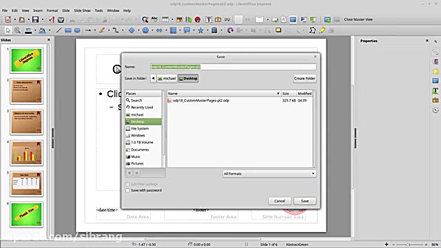Screen dimensions: 441x248
Task: Open the Edit menu
Action: point(14,10)
